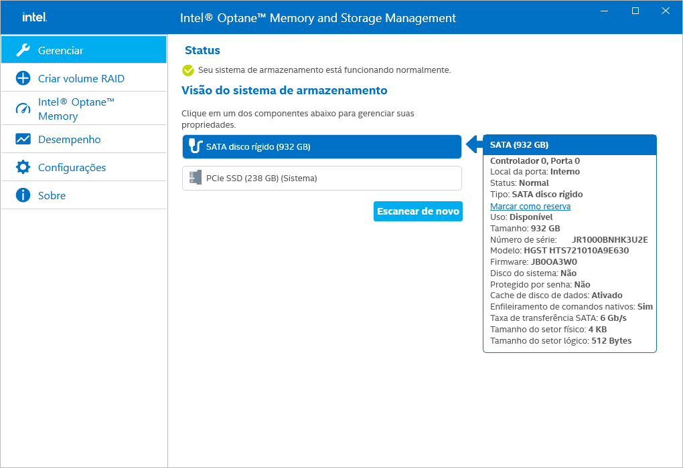Click the SATA cable icon on the hard disk row
The width and height of the screenshot is (683, 468).
coord(196,145)
